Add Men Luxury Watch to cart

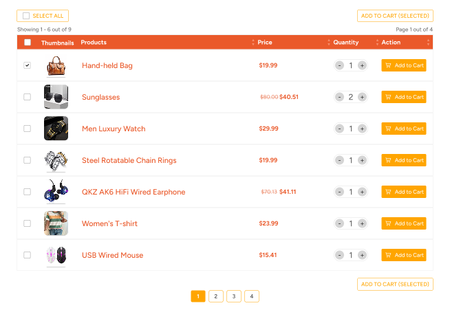[404, 129]
